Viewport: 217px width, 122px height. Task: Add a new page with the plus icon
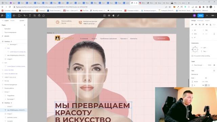(24, 25)
